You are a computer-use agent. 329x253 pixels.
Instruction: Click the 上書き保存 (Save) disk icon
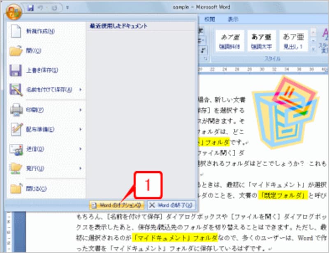click(16, 70)
